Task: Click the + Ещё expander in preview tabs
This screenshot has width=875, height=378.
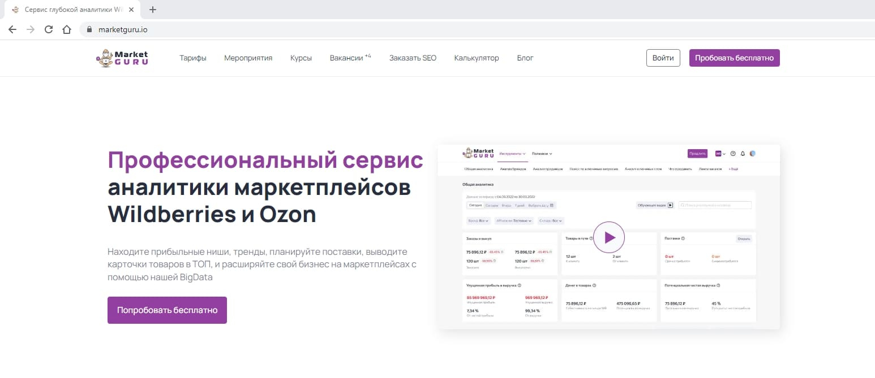Action: coord(733,169)
